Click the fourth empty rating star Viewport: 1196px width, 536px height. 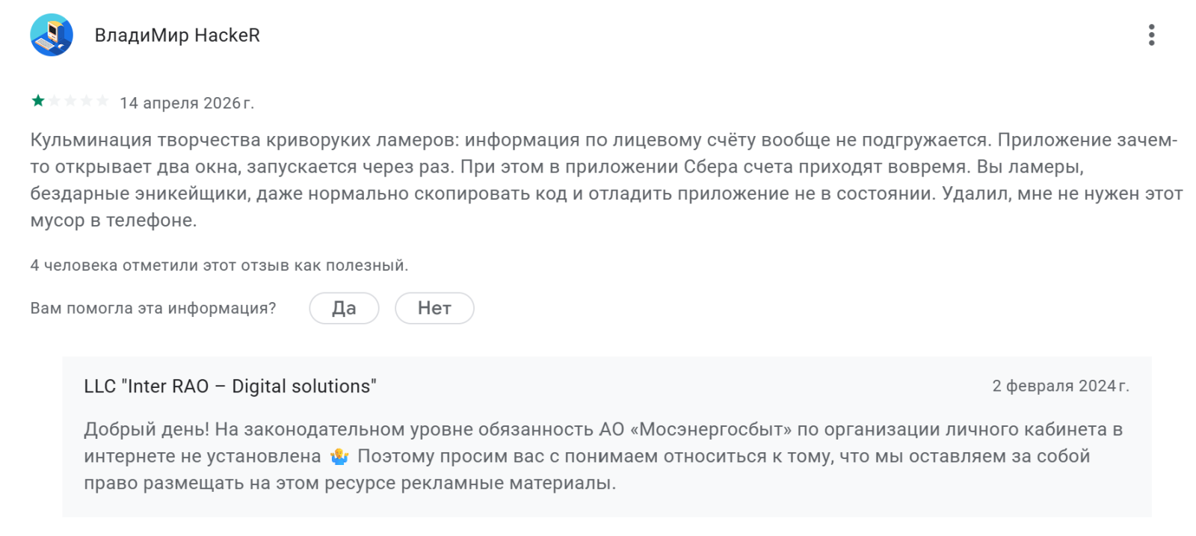click(87, 101)
